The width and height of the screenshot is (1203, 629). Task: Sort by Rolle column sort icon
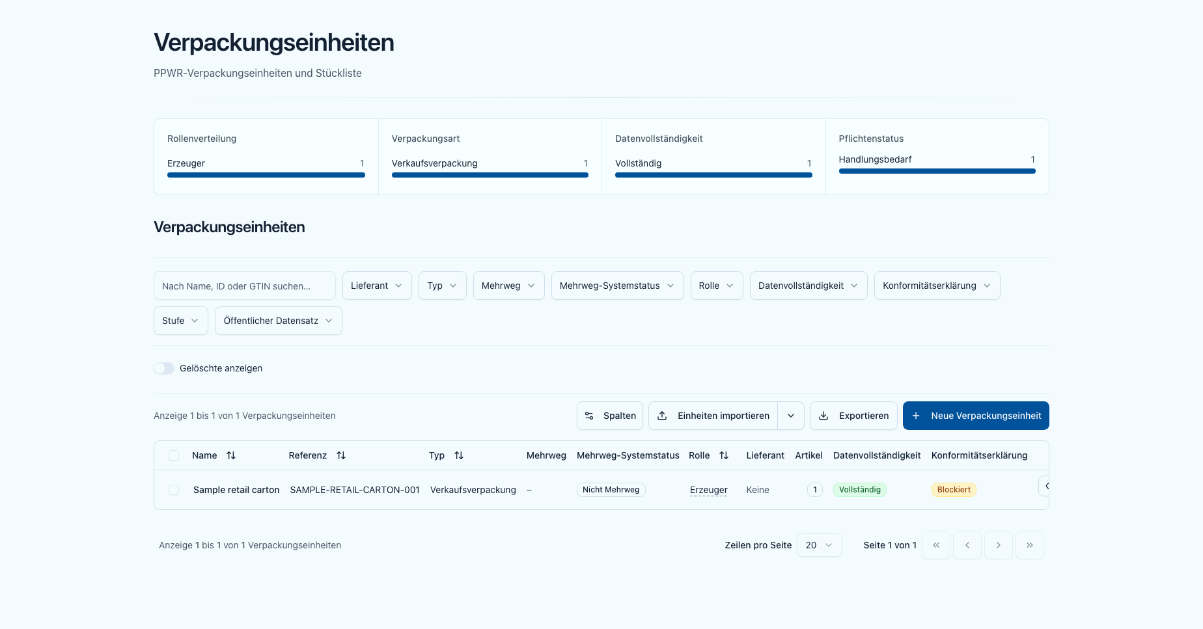[x=724, y=455]
